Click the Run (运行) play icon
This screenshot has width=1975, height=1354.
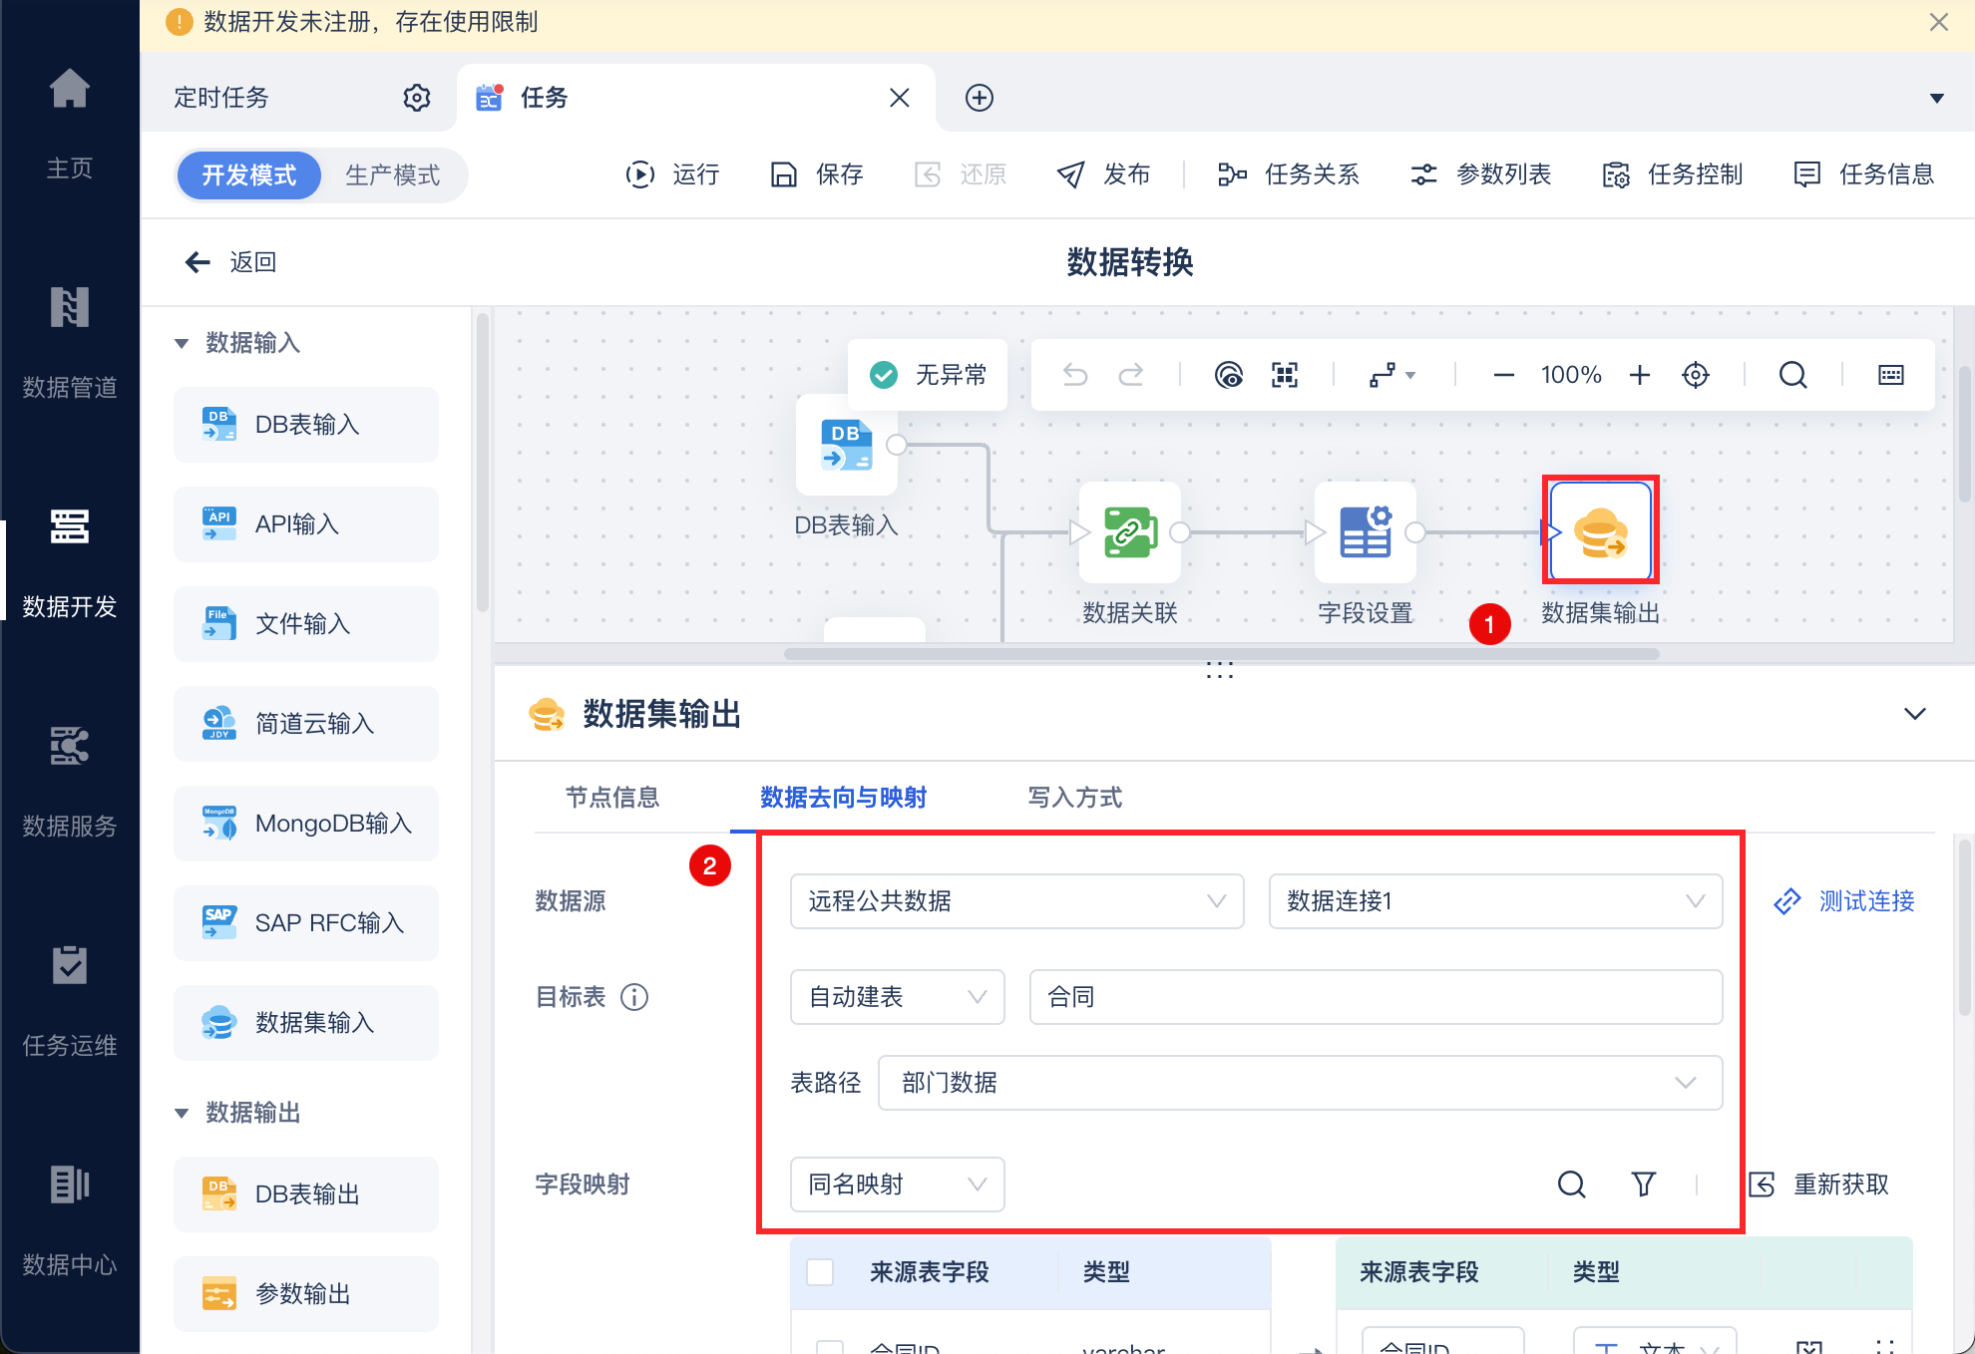(639, 174)
